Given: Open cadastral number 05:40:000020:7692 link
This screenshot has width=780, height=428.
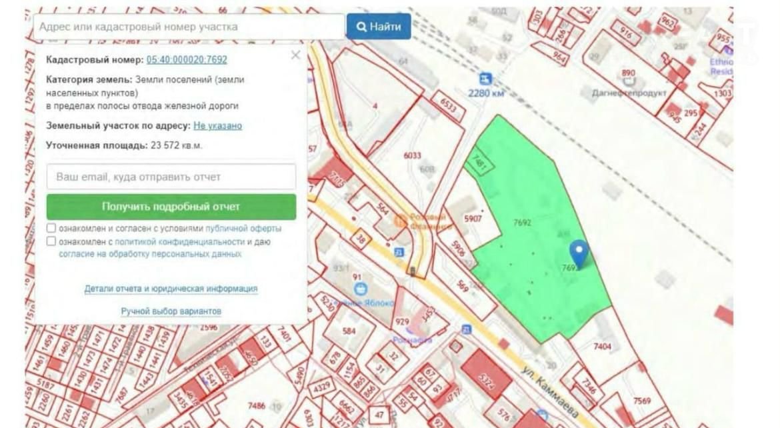Looking at the screenshot, I should (187, 59).
